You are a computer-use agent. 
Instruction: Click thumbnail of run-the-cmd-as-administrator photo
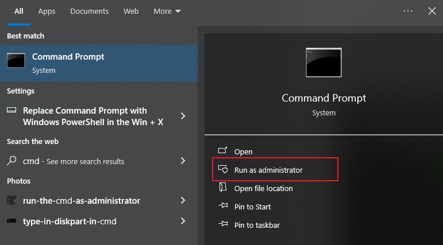[x=11, y=200]
